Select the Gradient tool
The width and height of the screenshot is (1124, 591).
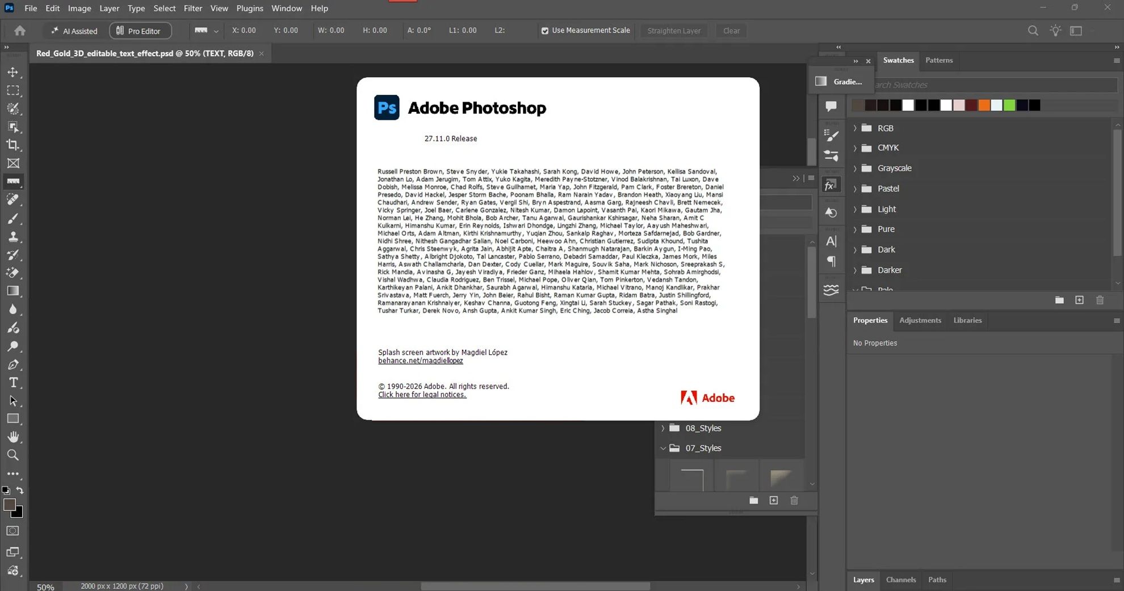click(x=13, y=291)
